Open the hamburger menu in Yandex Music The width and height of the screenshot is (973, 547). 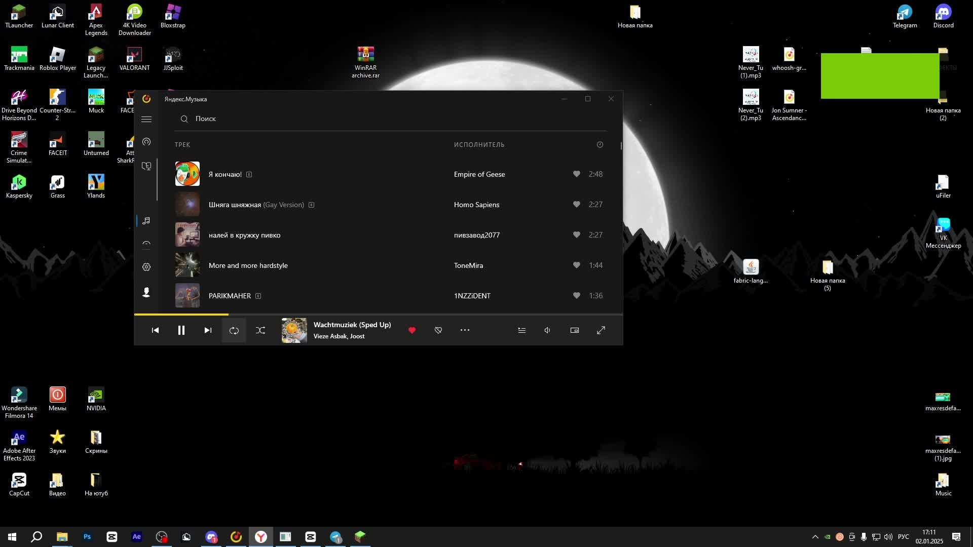coord(146,119)
